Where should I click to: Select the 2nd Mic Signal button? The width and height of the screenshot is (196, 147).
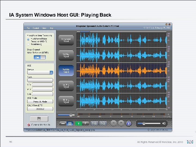(x=66, y=71)
